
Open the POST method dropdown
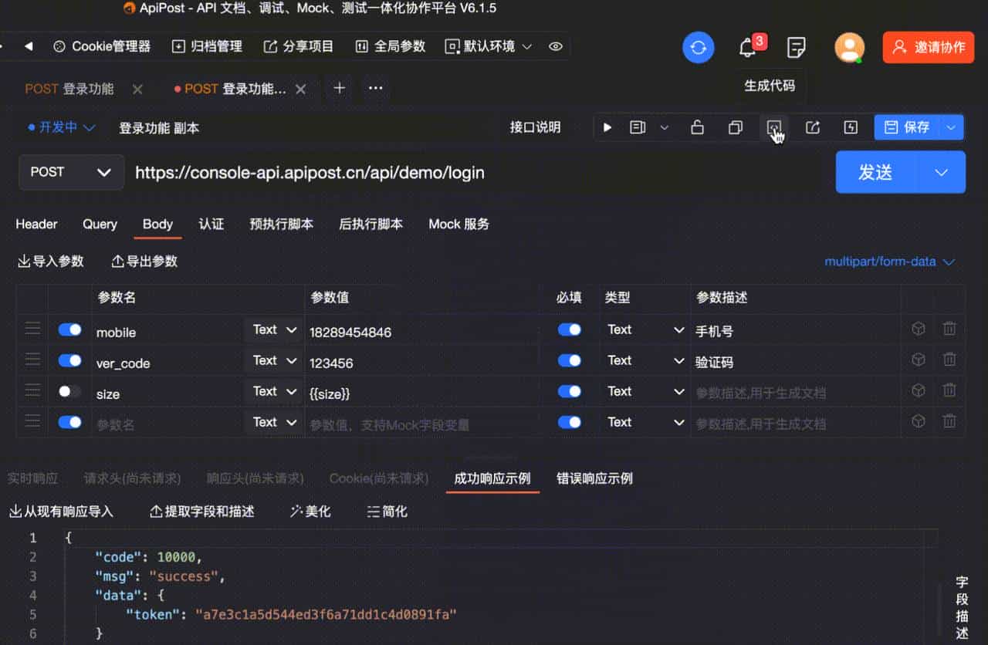pos(70,172)
